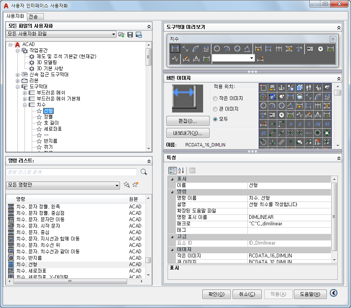Image resolution: width=351 pixels, height=308 pixels.
Task: Collapse the 특성 panel
Action: [339, 159]
